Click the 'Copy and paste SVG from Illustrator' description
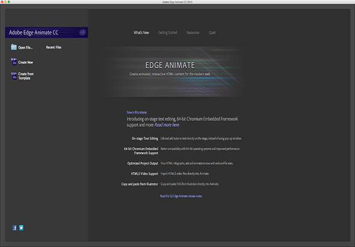This screenshot has height=247, width=355. [190, 184]
